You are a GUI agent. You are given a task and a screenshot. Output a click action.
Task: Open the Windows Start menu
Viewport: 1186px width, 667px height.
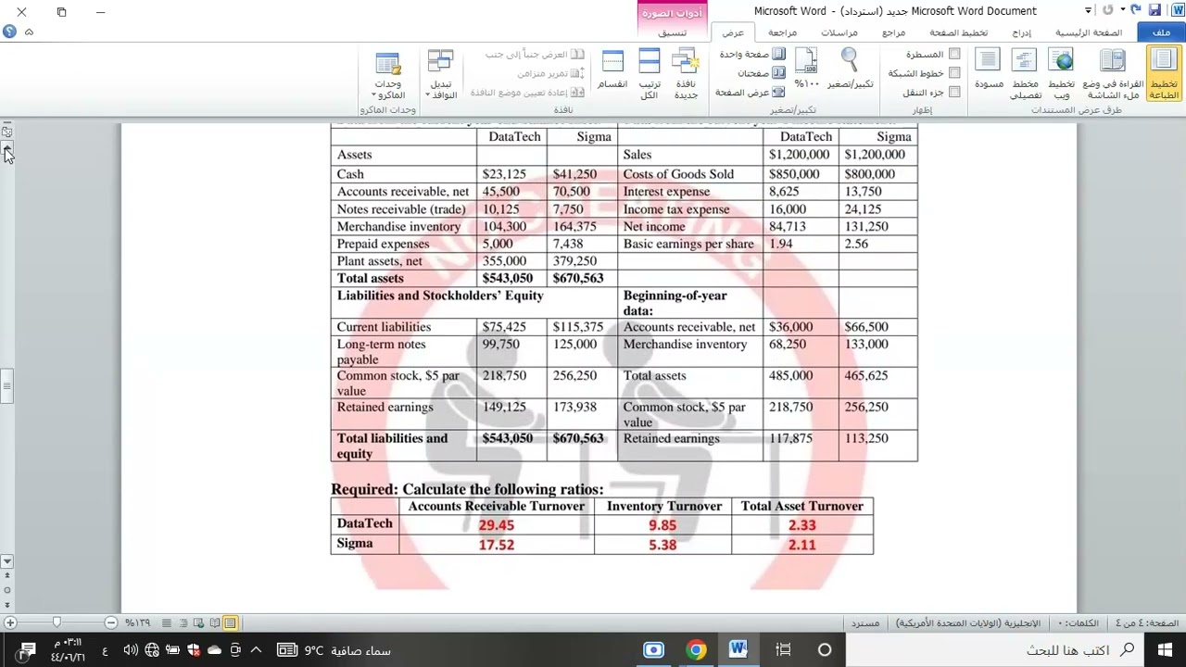[1165, 650]
